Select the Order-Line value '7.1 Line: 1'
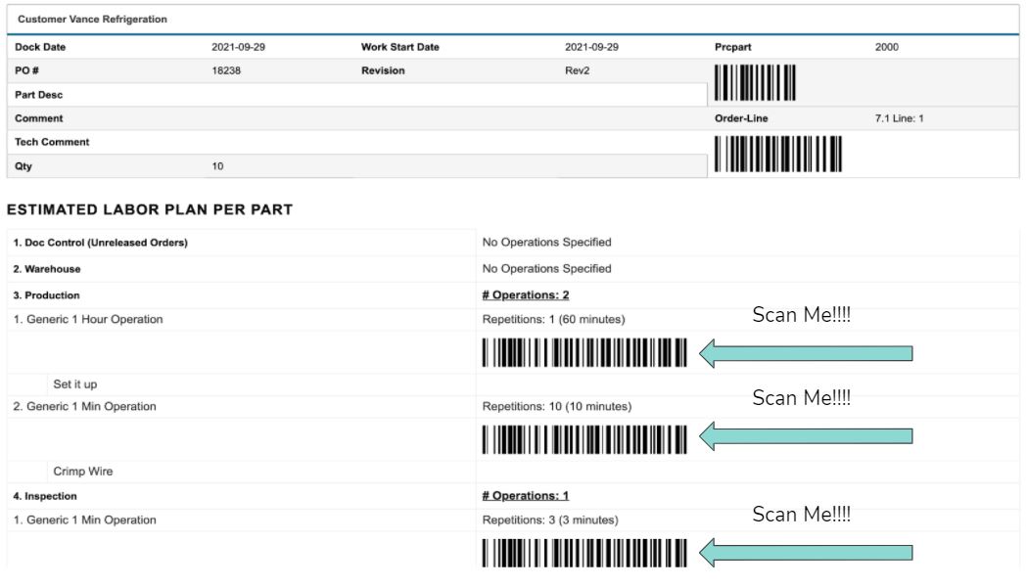This screenshot has height=587, width=1027. 900,118
